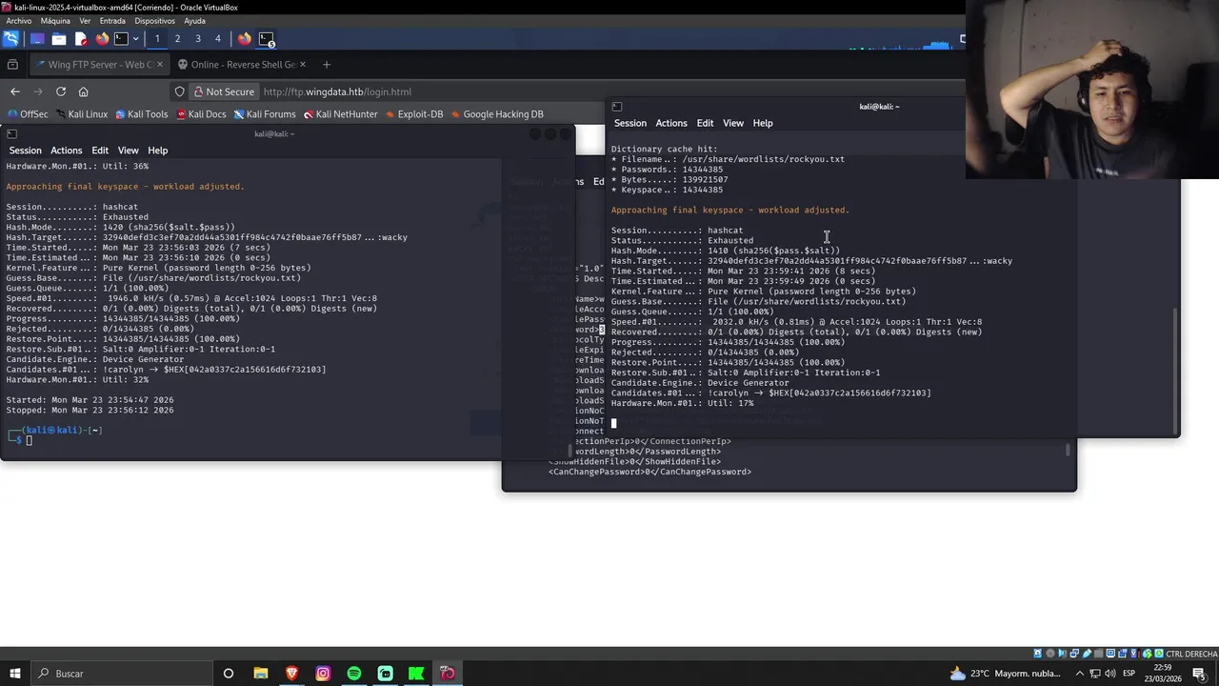This screenshot has height=686, width=1219.
Task: Switch to workspace 4
Action: (218, 39)
